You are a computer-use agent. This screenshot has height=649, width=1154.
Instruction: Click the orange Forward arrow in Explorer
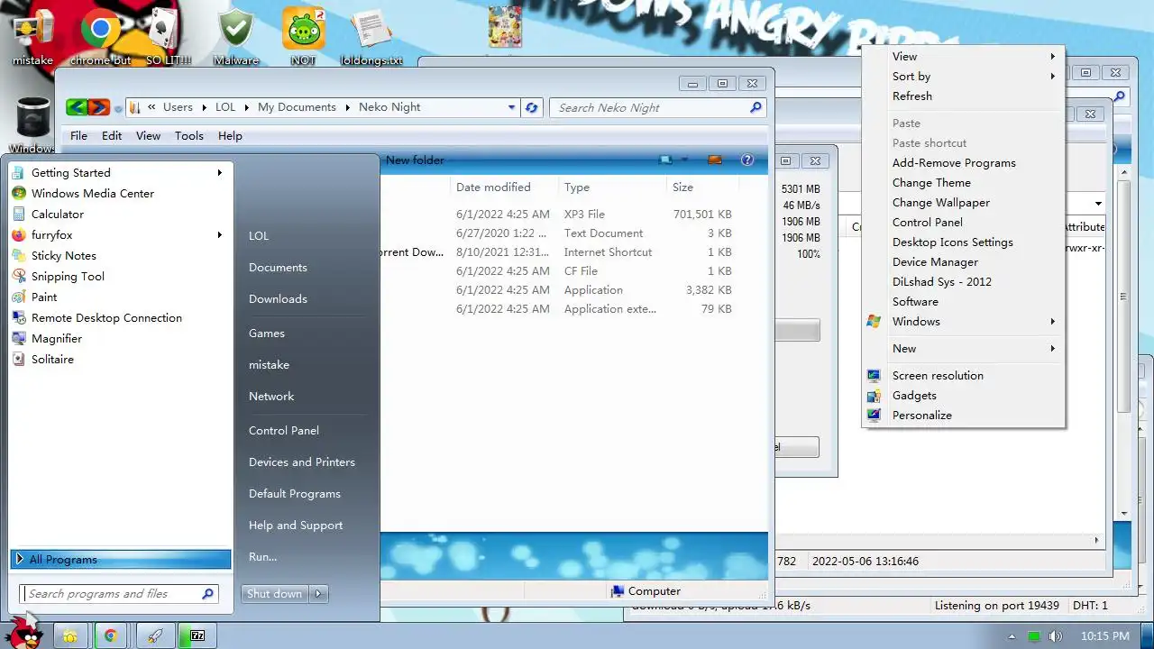pos(98,107)
